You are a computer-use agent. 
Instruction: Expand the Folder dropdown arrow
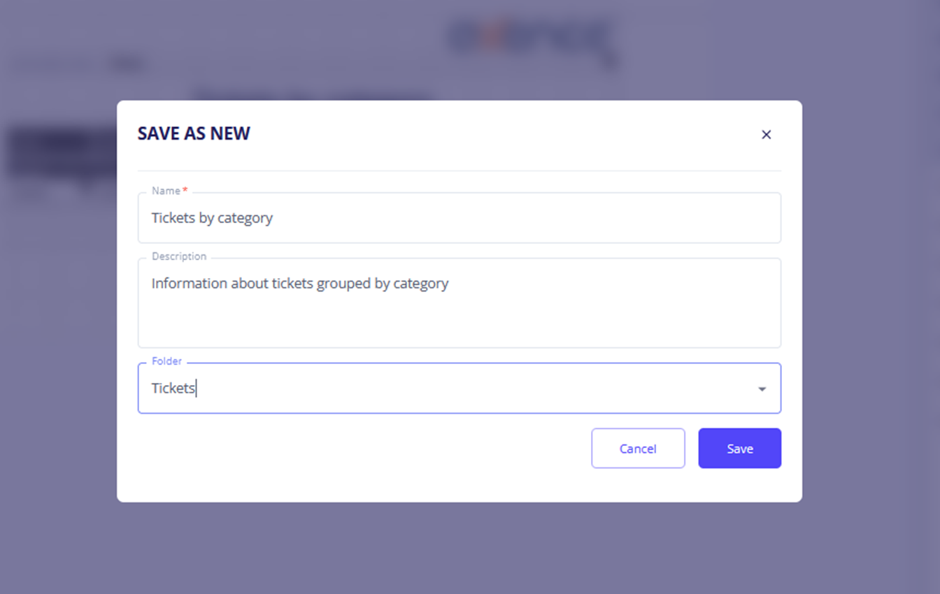[762, 389]
